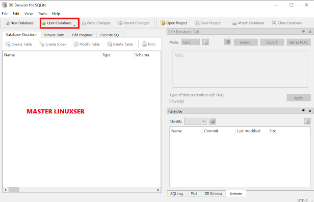
Task: Click the gear icon next to Mode dropdown
Action: coord(206,42)
